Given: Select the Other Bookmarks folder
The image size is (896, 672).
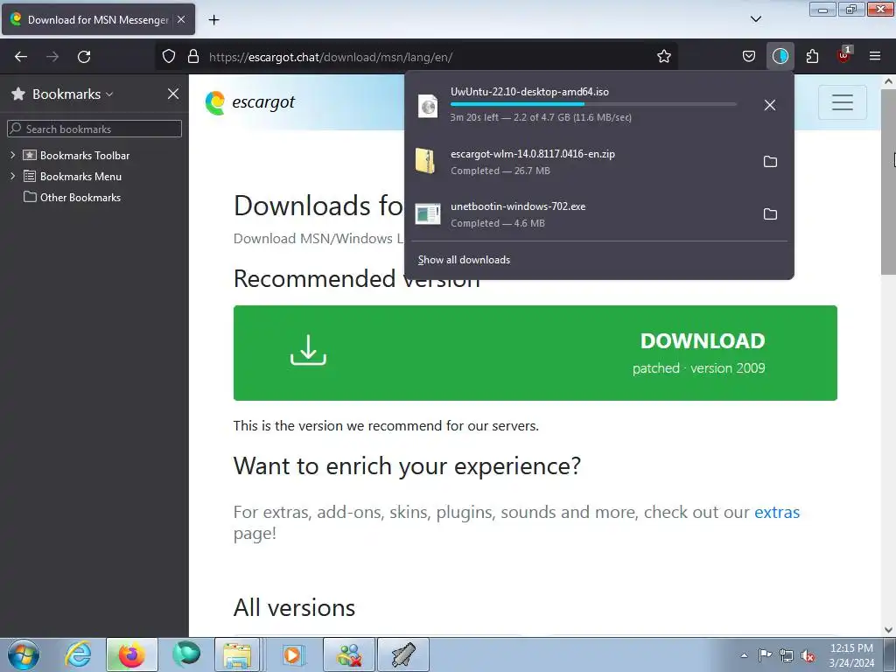Looking at the screenshot, I should [72, 197].
